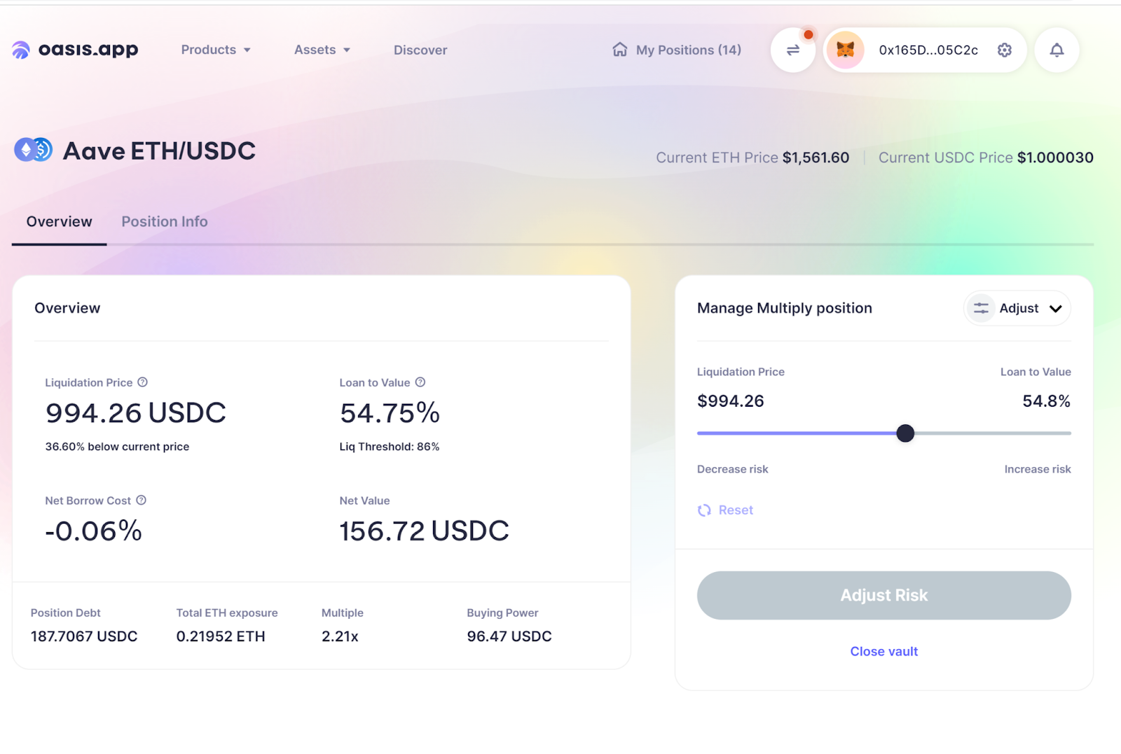This screenshot has width=1121, height=754.
Task: Click the circular reset arrows icon
Action: 704,510
